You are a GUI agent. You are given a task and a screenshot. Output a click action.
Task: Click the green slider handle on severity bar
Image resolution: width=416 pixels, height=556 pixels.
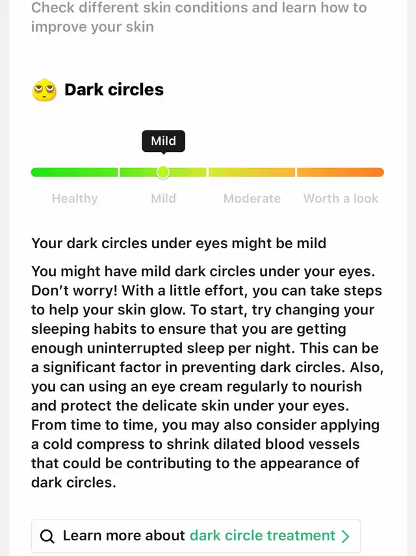[x=163, y=172]
